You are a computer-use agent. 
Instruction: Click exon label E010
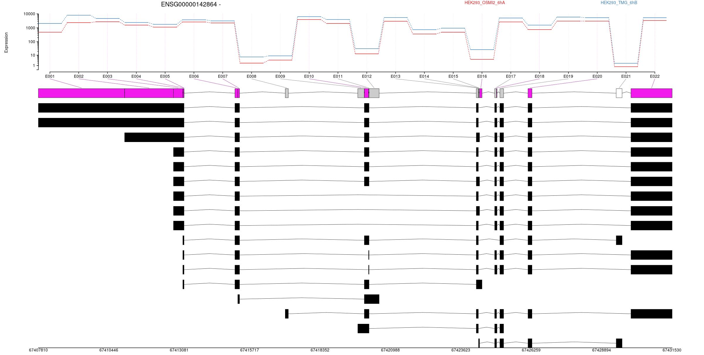(309, 76)
